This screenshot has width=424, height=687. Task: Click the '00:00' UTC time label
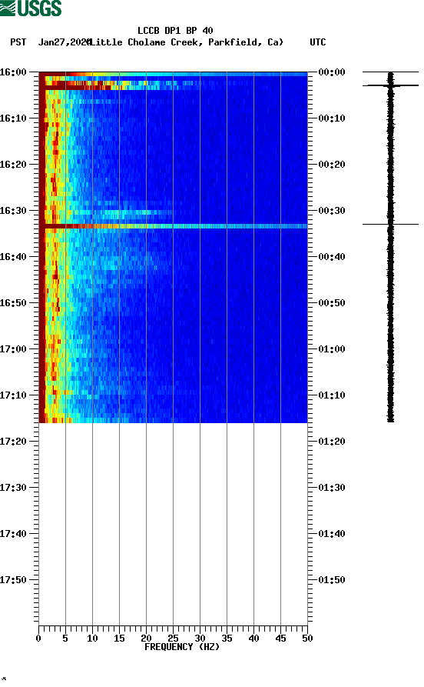point(332,72)
